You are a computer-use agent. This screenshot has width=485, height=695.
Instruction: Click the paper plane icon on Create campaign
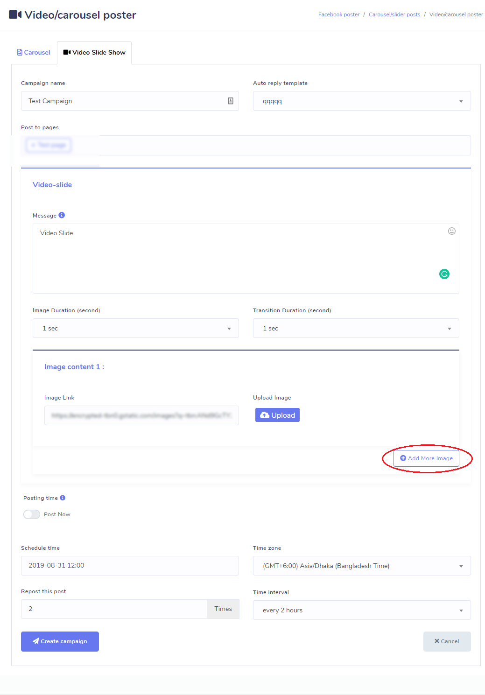point(36,641)
